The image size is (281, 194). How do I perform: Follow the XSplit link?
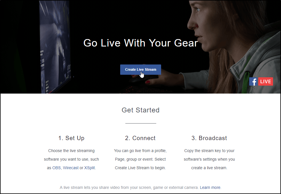[90, 168]
